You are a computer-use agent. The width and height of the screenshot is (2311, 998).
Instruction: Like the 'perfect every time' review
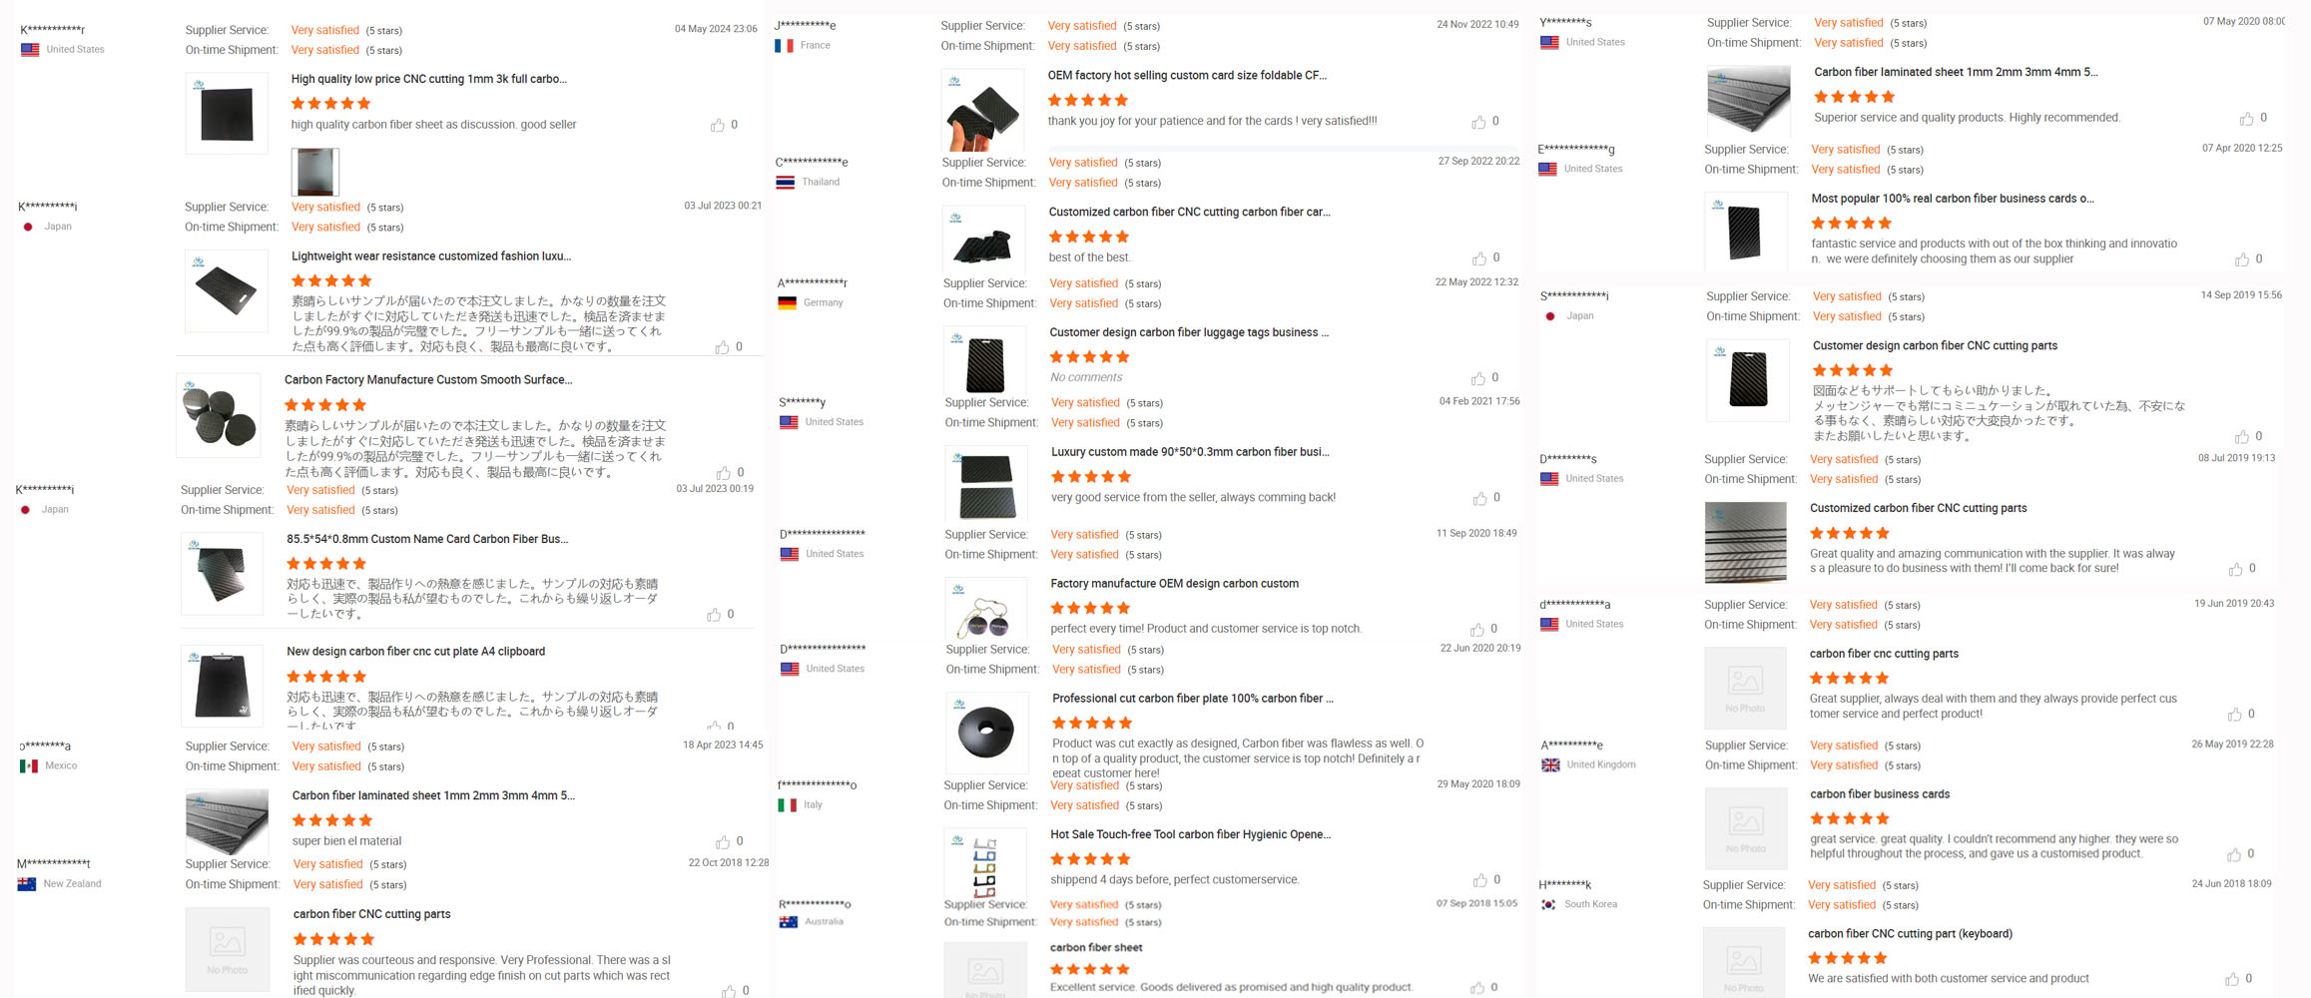coord(1477,630)
